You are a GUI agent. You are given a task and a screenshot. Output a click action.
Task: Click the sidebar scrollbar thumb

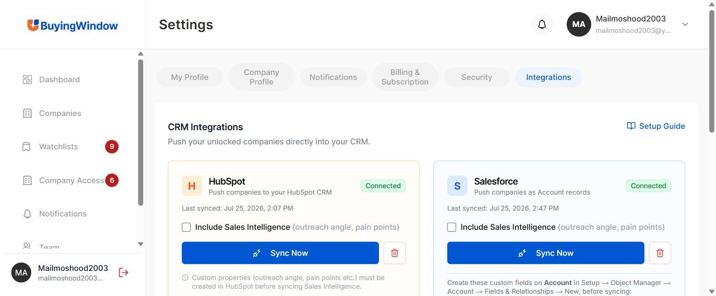click(141, 132)
